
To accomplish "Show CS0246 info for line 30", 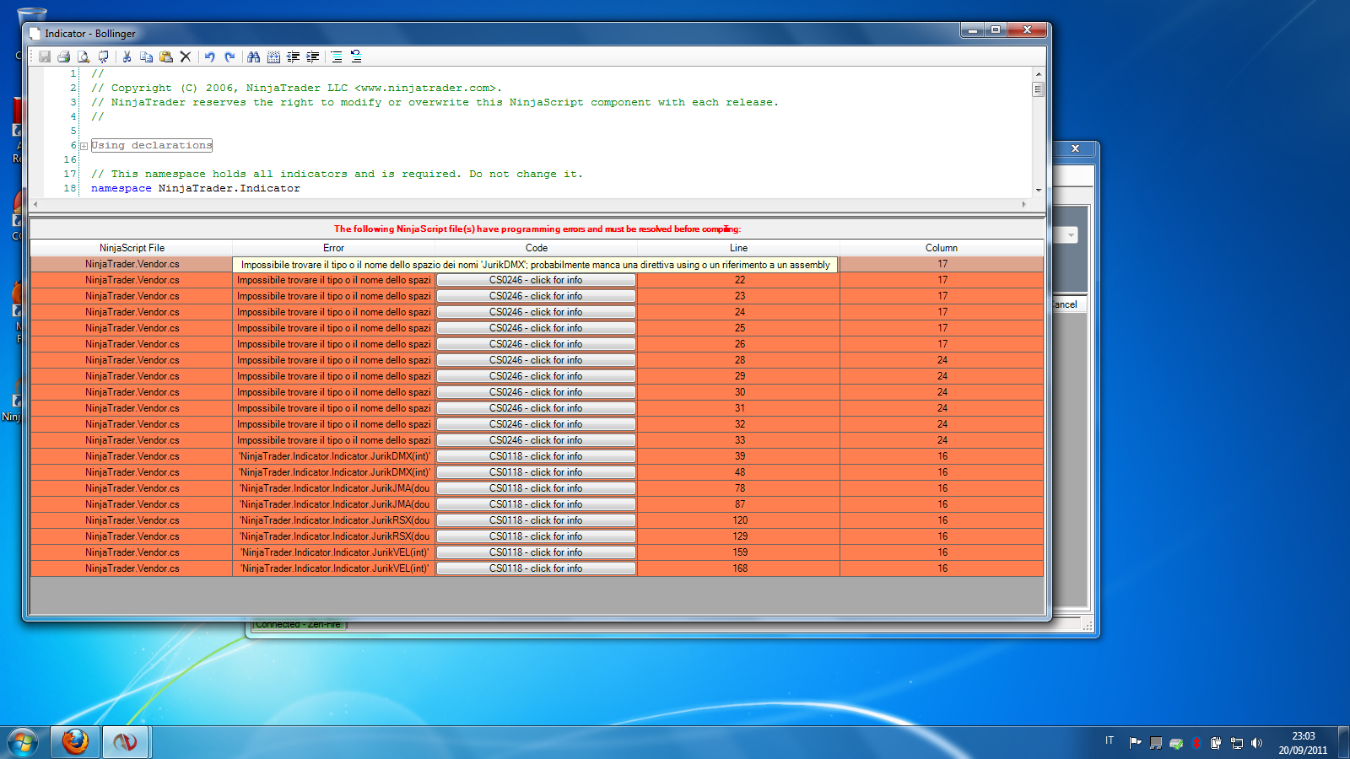I will [536, 392].
